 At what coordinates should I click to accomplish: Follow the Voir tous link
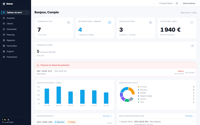click(107, 116)
